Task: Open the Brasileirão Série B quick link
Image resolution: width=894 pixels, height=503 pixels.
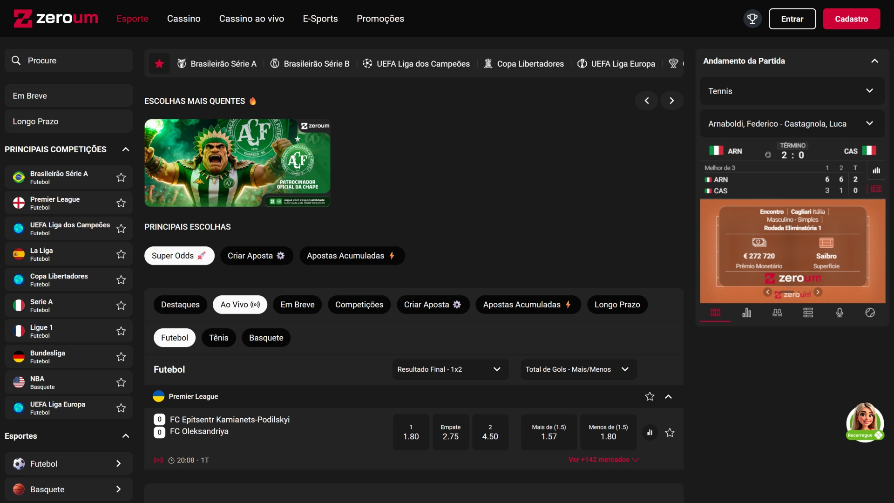Action: 310,63
